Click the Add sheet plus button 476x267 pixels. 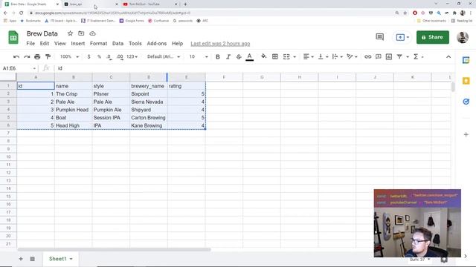pos(21,259)
